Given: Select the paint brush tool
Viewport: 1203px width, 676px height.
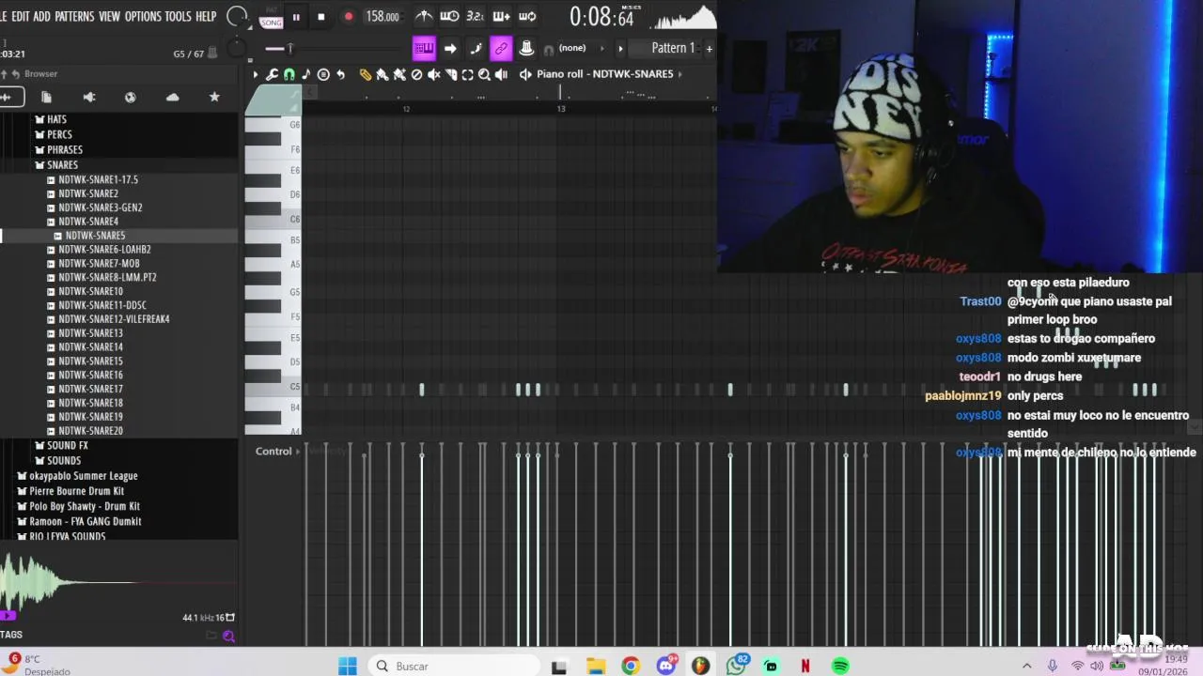Looking at the screenshot, I should click(383, 74).
